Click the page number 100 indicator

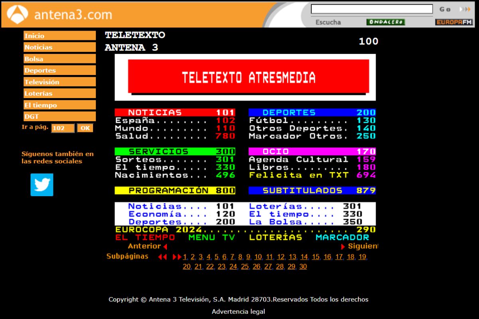pos(368,41)
